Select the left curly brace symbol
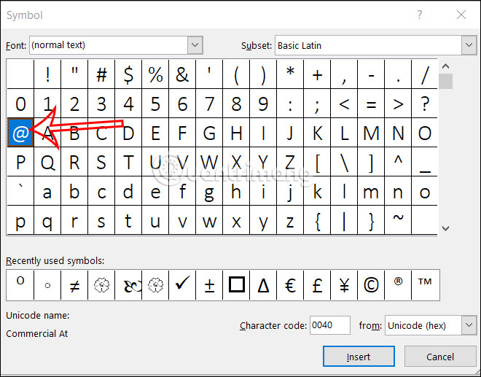Image resolution: width=481 pixels, height=377 pixels. tap(317, 220)
